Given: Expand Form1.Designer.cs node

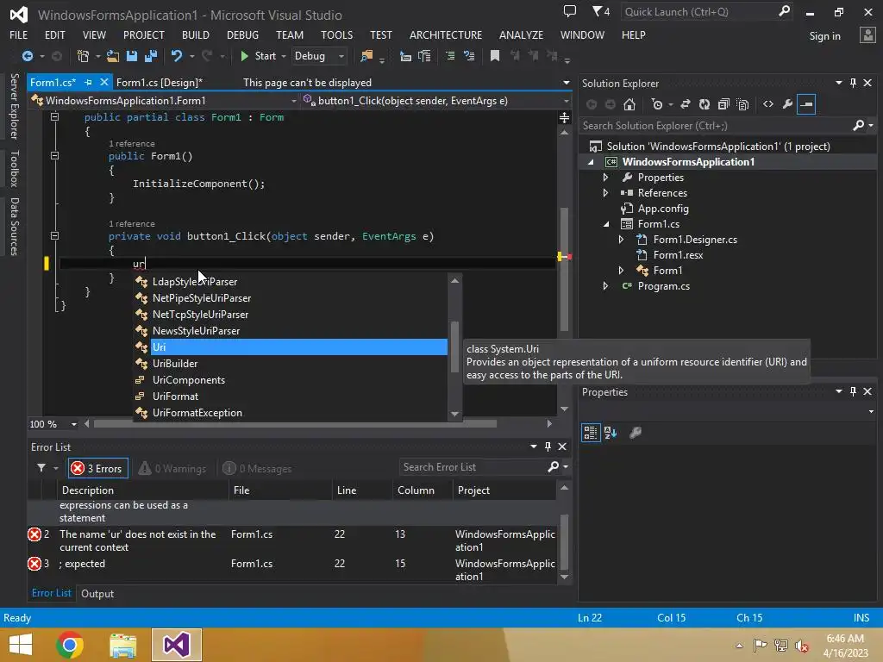Looking at the screenshot, I should pos(621,240).
